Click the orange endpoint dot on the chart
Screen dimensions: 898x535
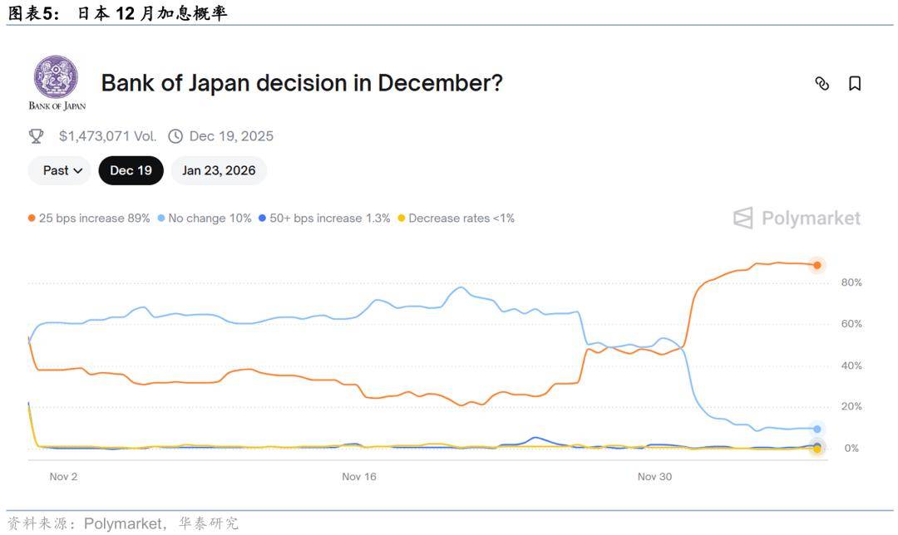(817, 265)
